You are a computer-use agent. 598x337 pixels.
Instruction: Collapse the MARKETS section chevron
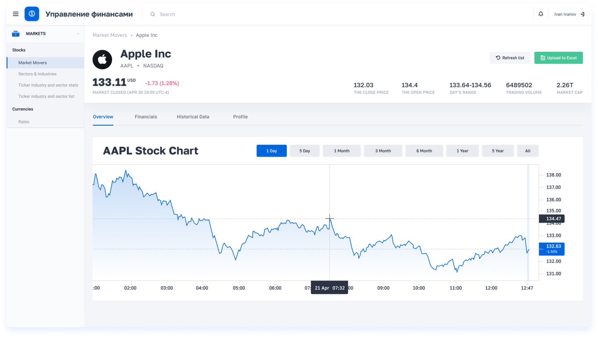(78, 34)
